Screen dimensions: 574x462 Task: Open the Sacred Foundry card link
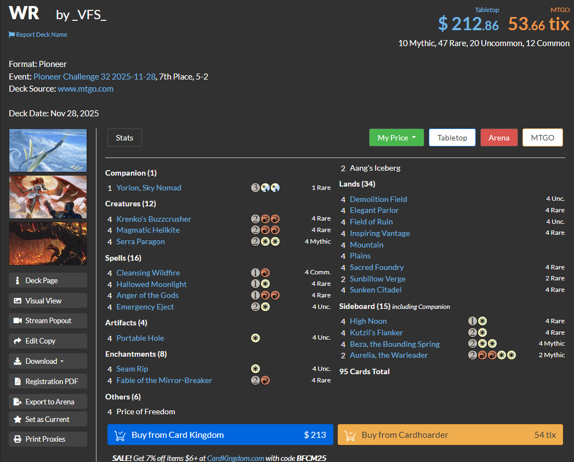click(x=377, y=267)
